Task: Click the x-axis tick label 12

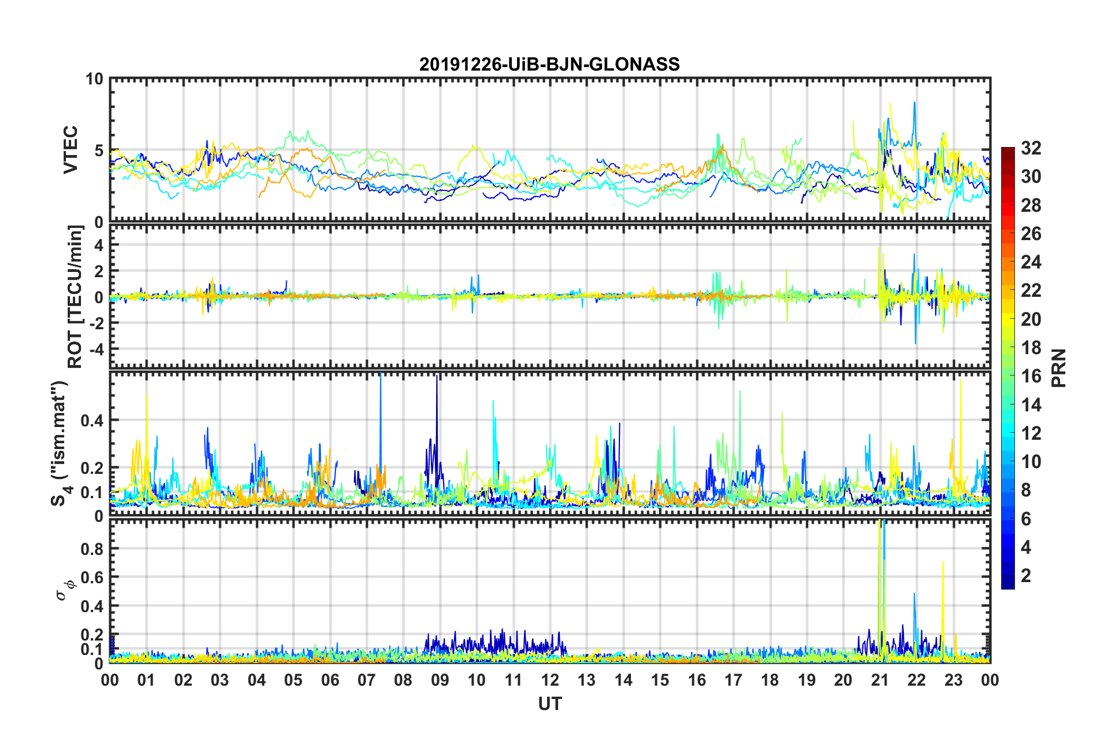Action: pos(550,680)
